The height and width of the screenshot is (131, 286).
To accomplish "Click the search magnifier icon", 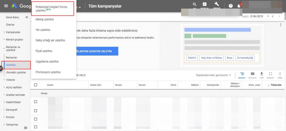I will pos(195,4).
